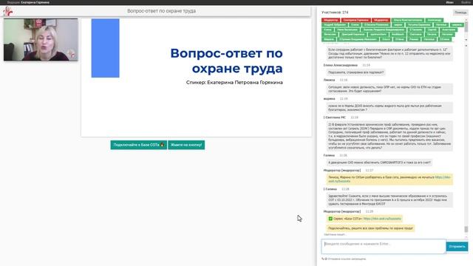Viewport: 473px width, 266px height.
Task: Open the speaker webcam video thumbnail
Action: coord(41,40)
